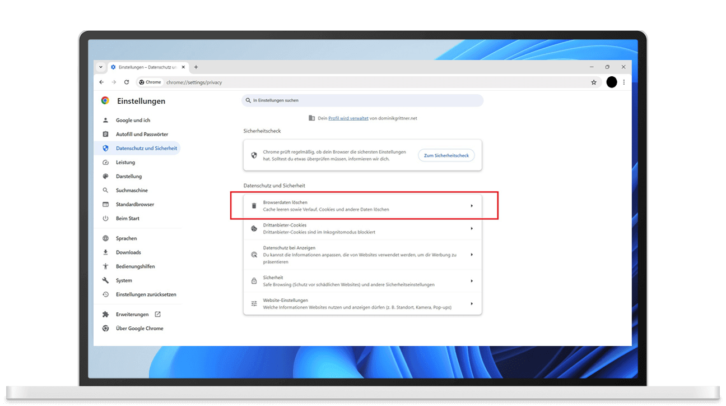Click the search magnifier icon in settings search
This screenshot has width=726, height=406.
248,100
